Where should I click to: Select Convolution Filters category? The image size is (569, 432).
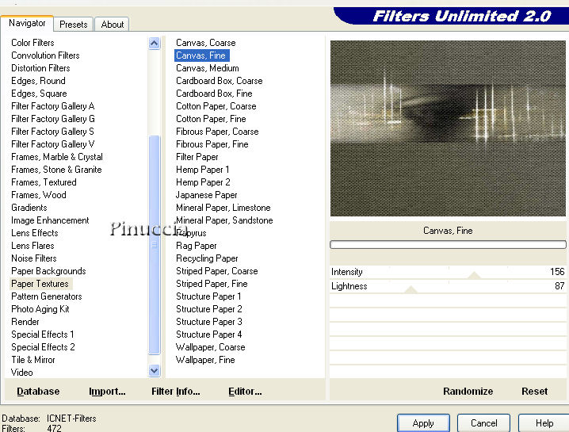(45, 55)
